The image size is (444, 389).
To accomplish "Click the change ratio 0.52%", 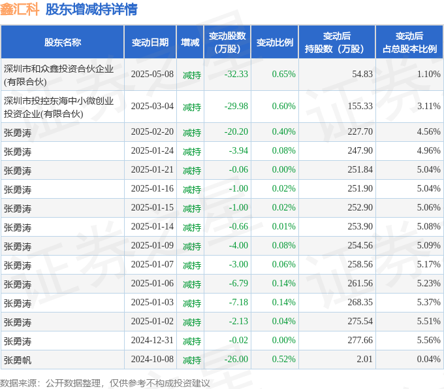I will (x=284, y=359).
